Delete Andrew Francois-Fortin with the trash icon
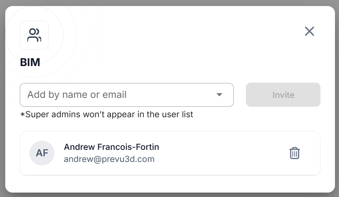This screenshot has width=339, height=197. [295, 153]
